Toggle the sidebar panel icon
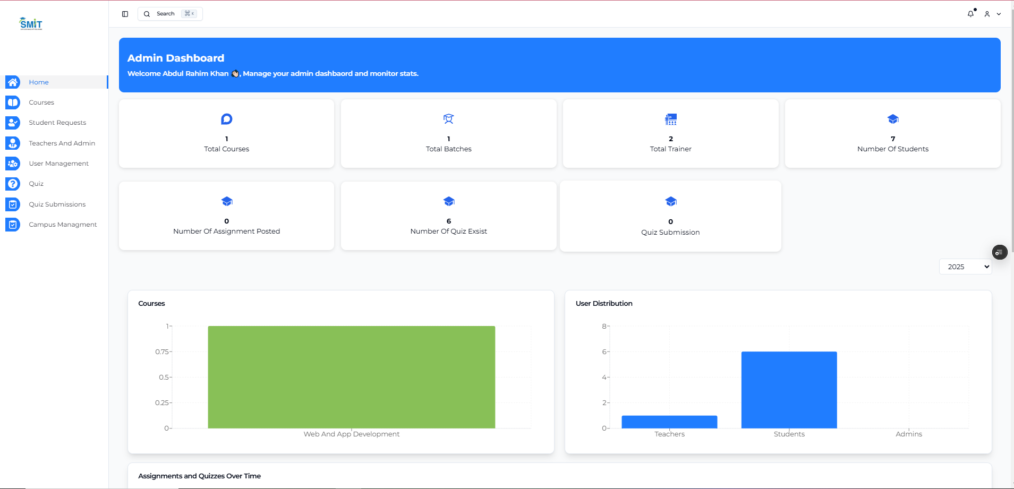Screen dimensions: 1014x489 coord(125,14)
